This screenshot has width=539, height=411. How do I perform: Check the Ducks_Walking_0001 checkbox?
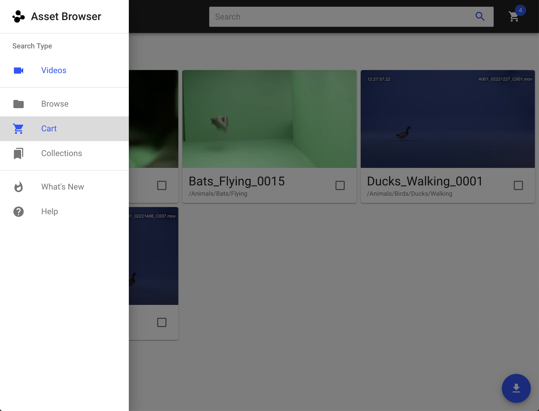pyautogui.click(x=518, y=185)
